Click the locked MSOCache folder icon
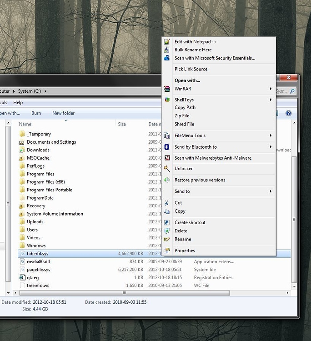This screenshot has height=341, width=311. (21, 158)
